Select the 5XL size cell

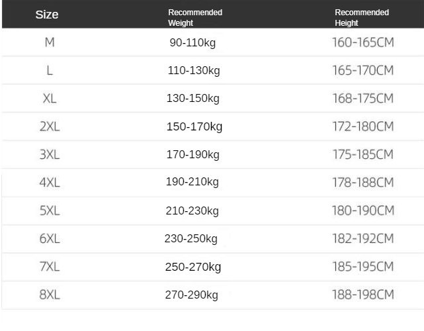(50, 211)
